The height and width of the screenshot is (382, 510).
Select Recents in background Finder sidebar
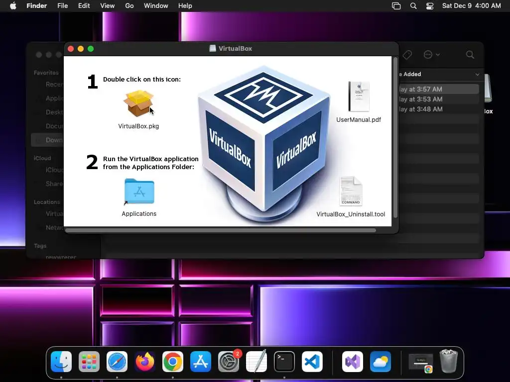tap(47, 85)
